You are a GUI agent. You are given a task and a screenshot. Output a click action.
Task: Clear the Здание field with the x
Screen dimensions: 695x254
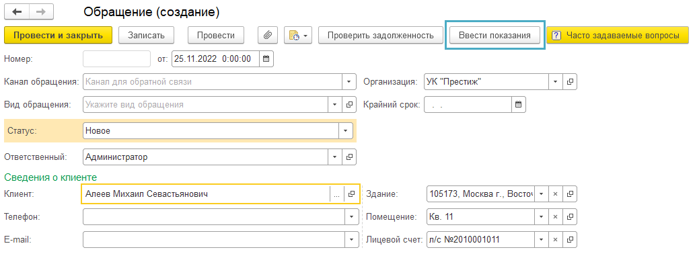point(555,194)
